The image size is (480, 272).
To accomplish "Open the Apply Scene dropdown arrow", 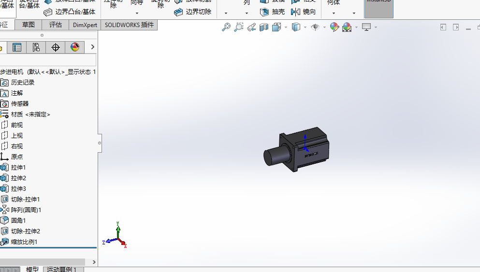I will pyautogui.click(x=356, y=27).
